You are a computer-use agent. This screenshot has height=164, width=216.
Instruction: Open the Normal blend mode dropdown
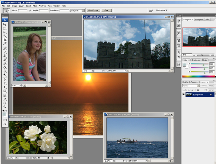[191, 86]
